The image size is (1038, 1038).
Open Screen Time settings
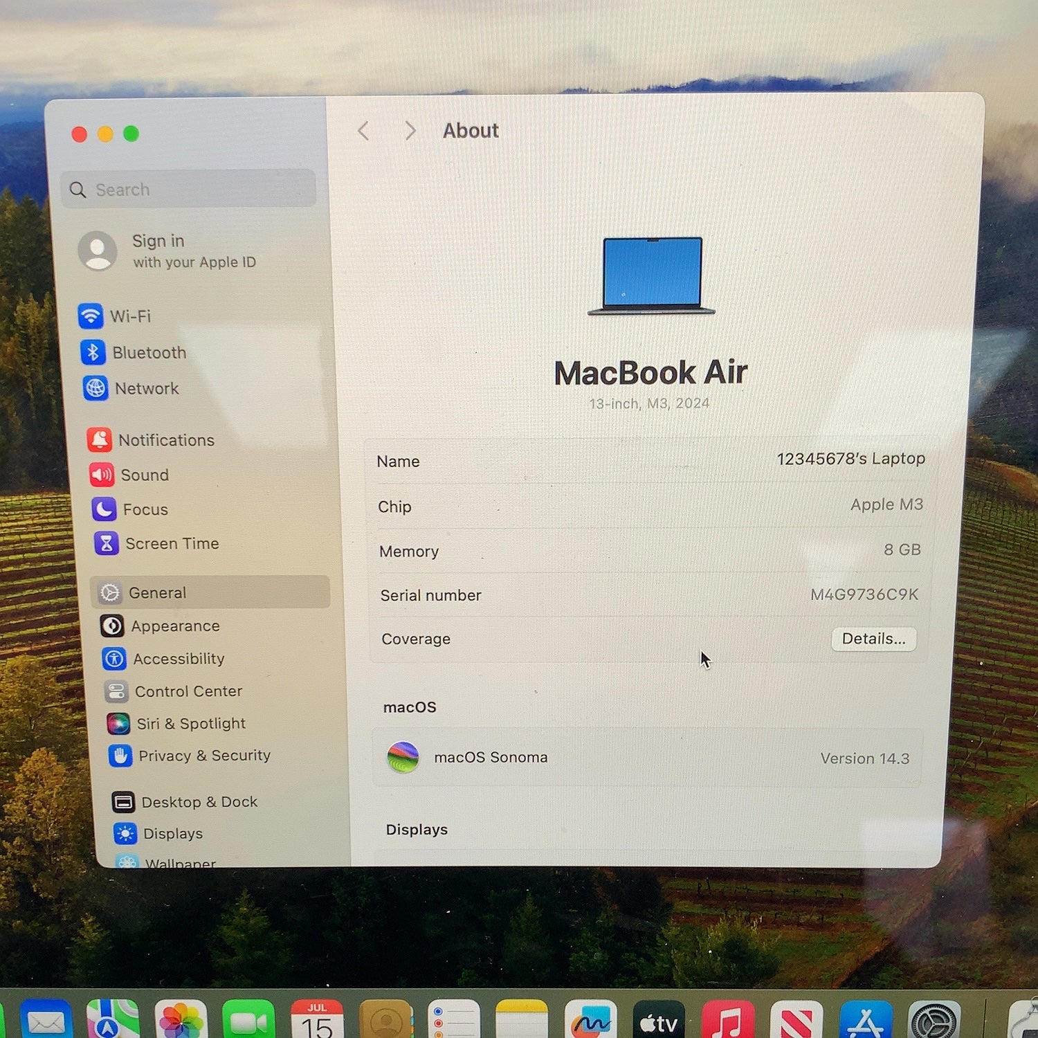[x=156, y=543]
